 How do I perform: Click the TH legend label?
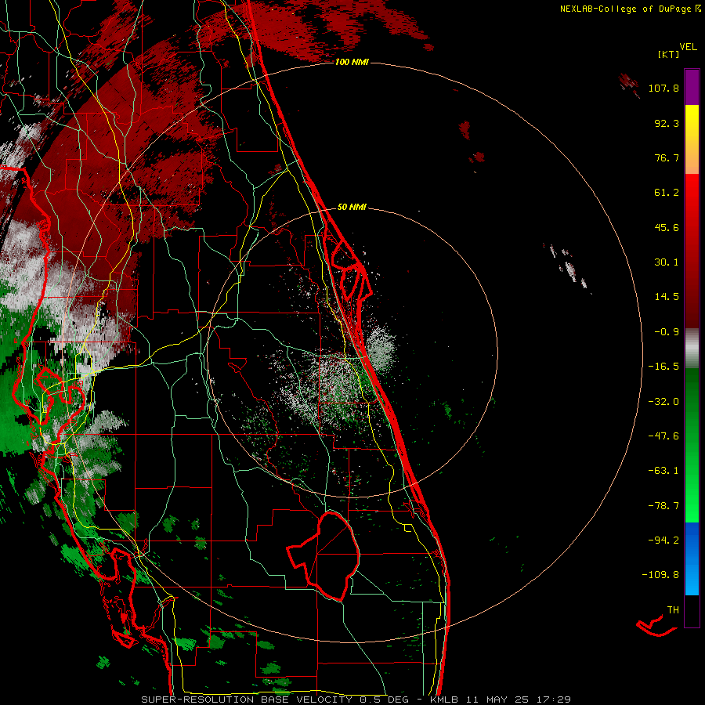pyautogui.click(x=673, y=610)
